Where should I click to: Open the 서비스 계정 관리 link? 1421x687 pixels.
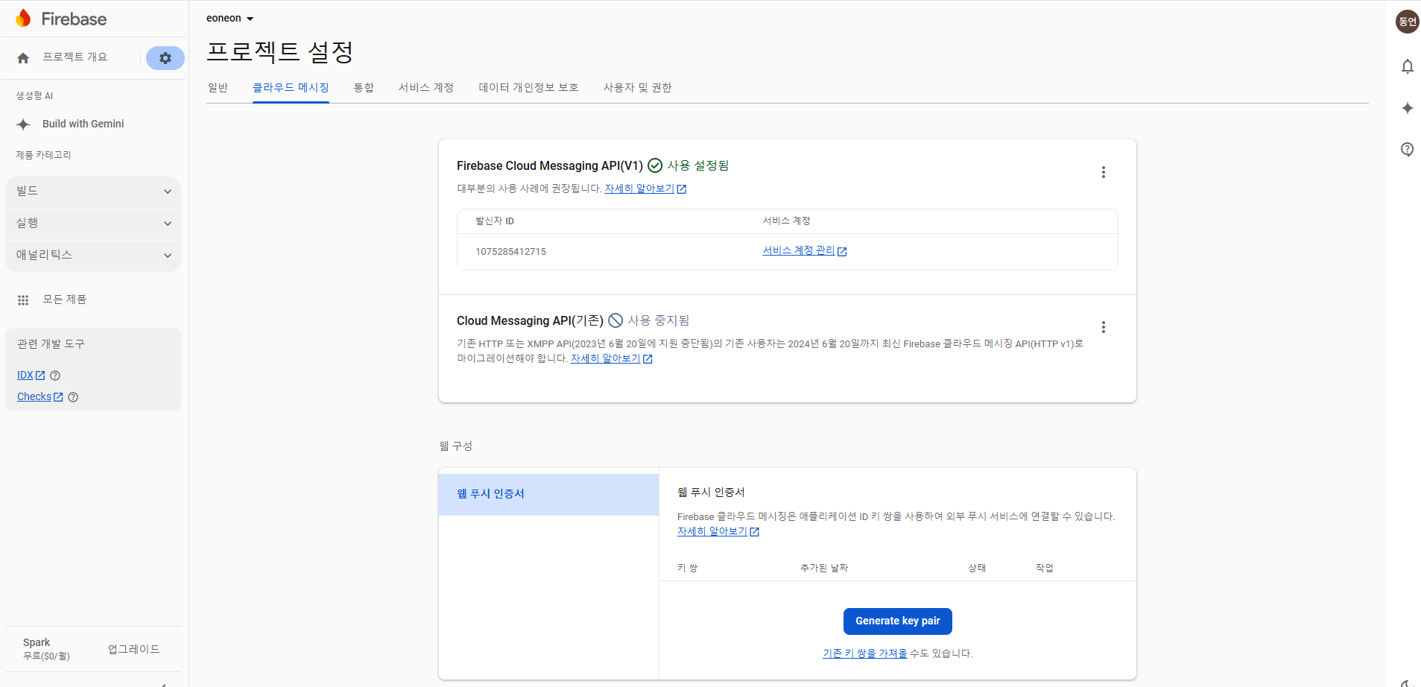(x=805, y=251)
